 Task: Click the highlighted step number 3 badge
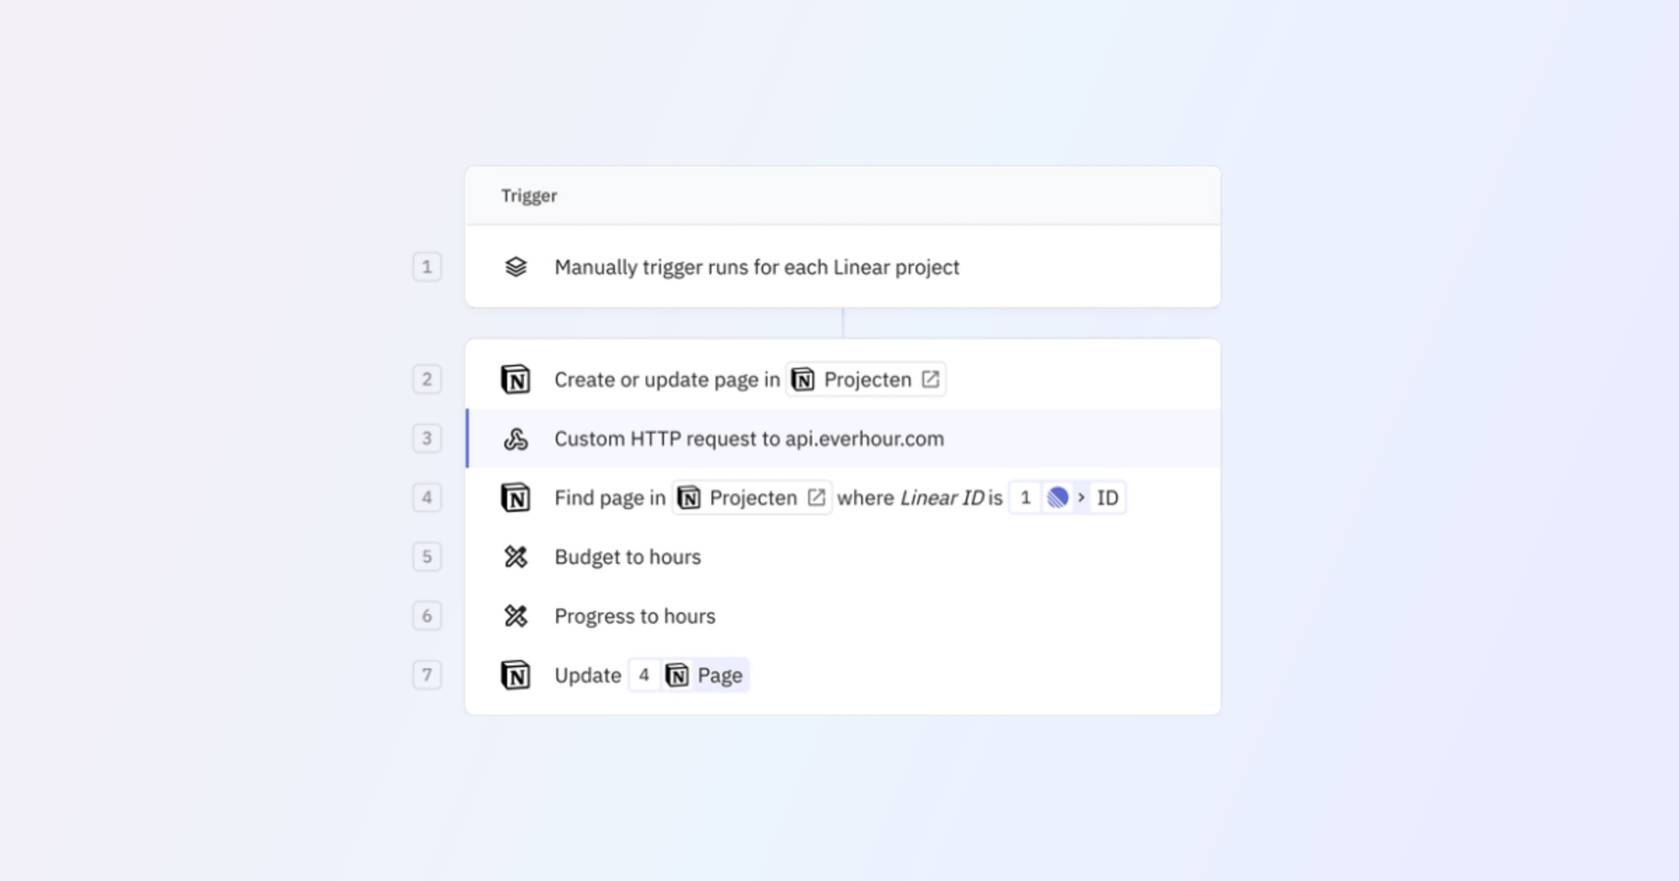(427, 438)
